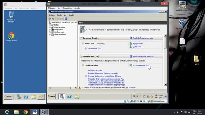The height and width of the screenshot is (115, 205).
Task: Open File Explorer from the host taskbar
Action: (16, 112)
